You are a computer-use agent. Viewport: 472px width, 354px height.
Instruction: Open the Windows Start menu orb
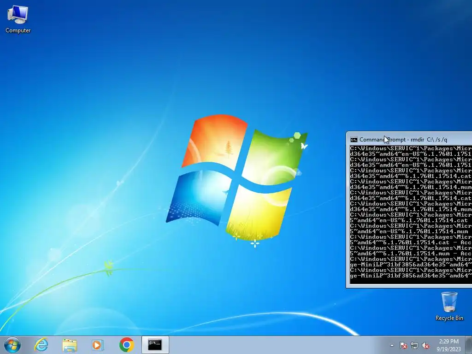point(12,345)
